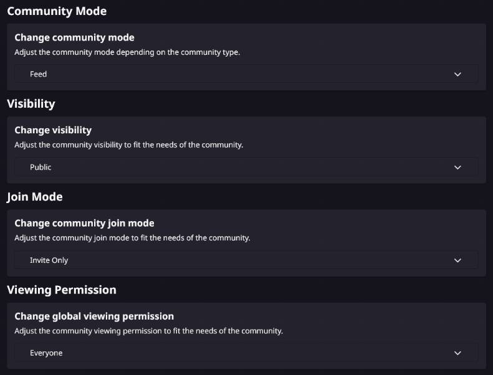Click the chevron arrow in the Everyone selector

pyautogui.click(x=457, y=353)
